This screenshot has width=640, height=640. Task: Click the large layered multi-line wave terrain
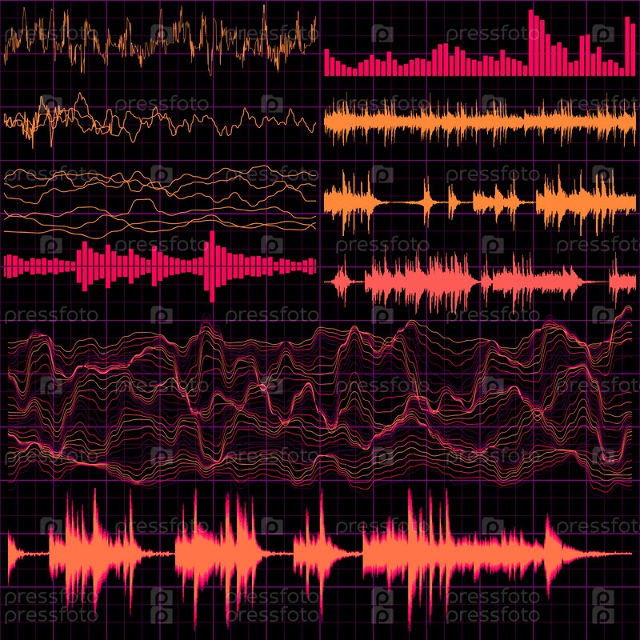tap(320, 400)
